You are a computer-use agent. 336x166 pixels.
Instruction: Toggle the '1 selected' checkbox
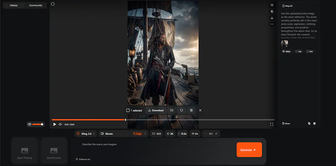click(128, 110)
